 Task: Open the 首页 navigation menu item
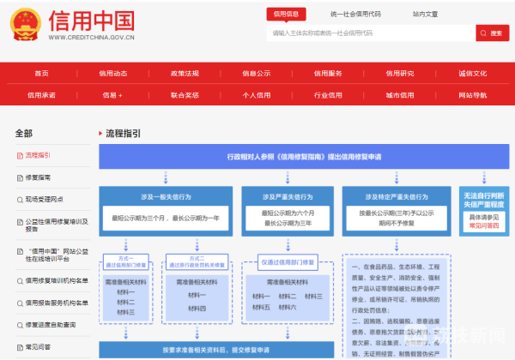(x=42, y=74)
